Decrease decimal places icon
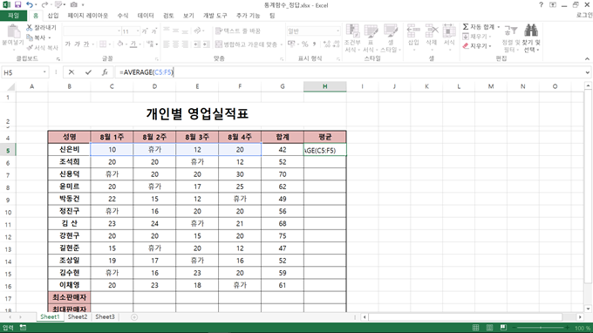This screenshot has height=333, width=593. [x=337, y=44]
